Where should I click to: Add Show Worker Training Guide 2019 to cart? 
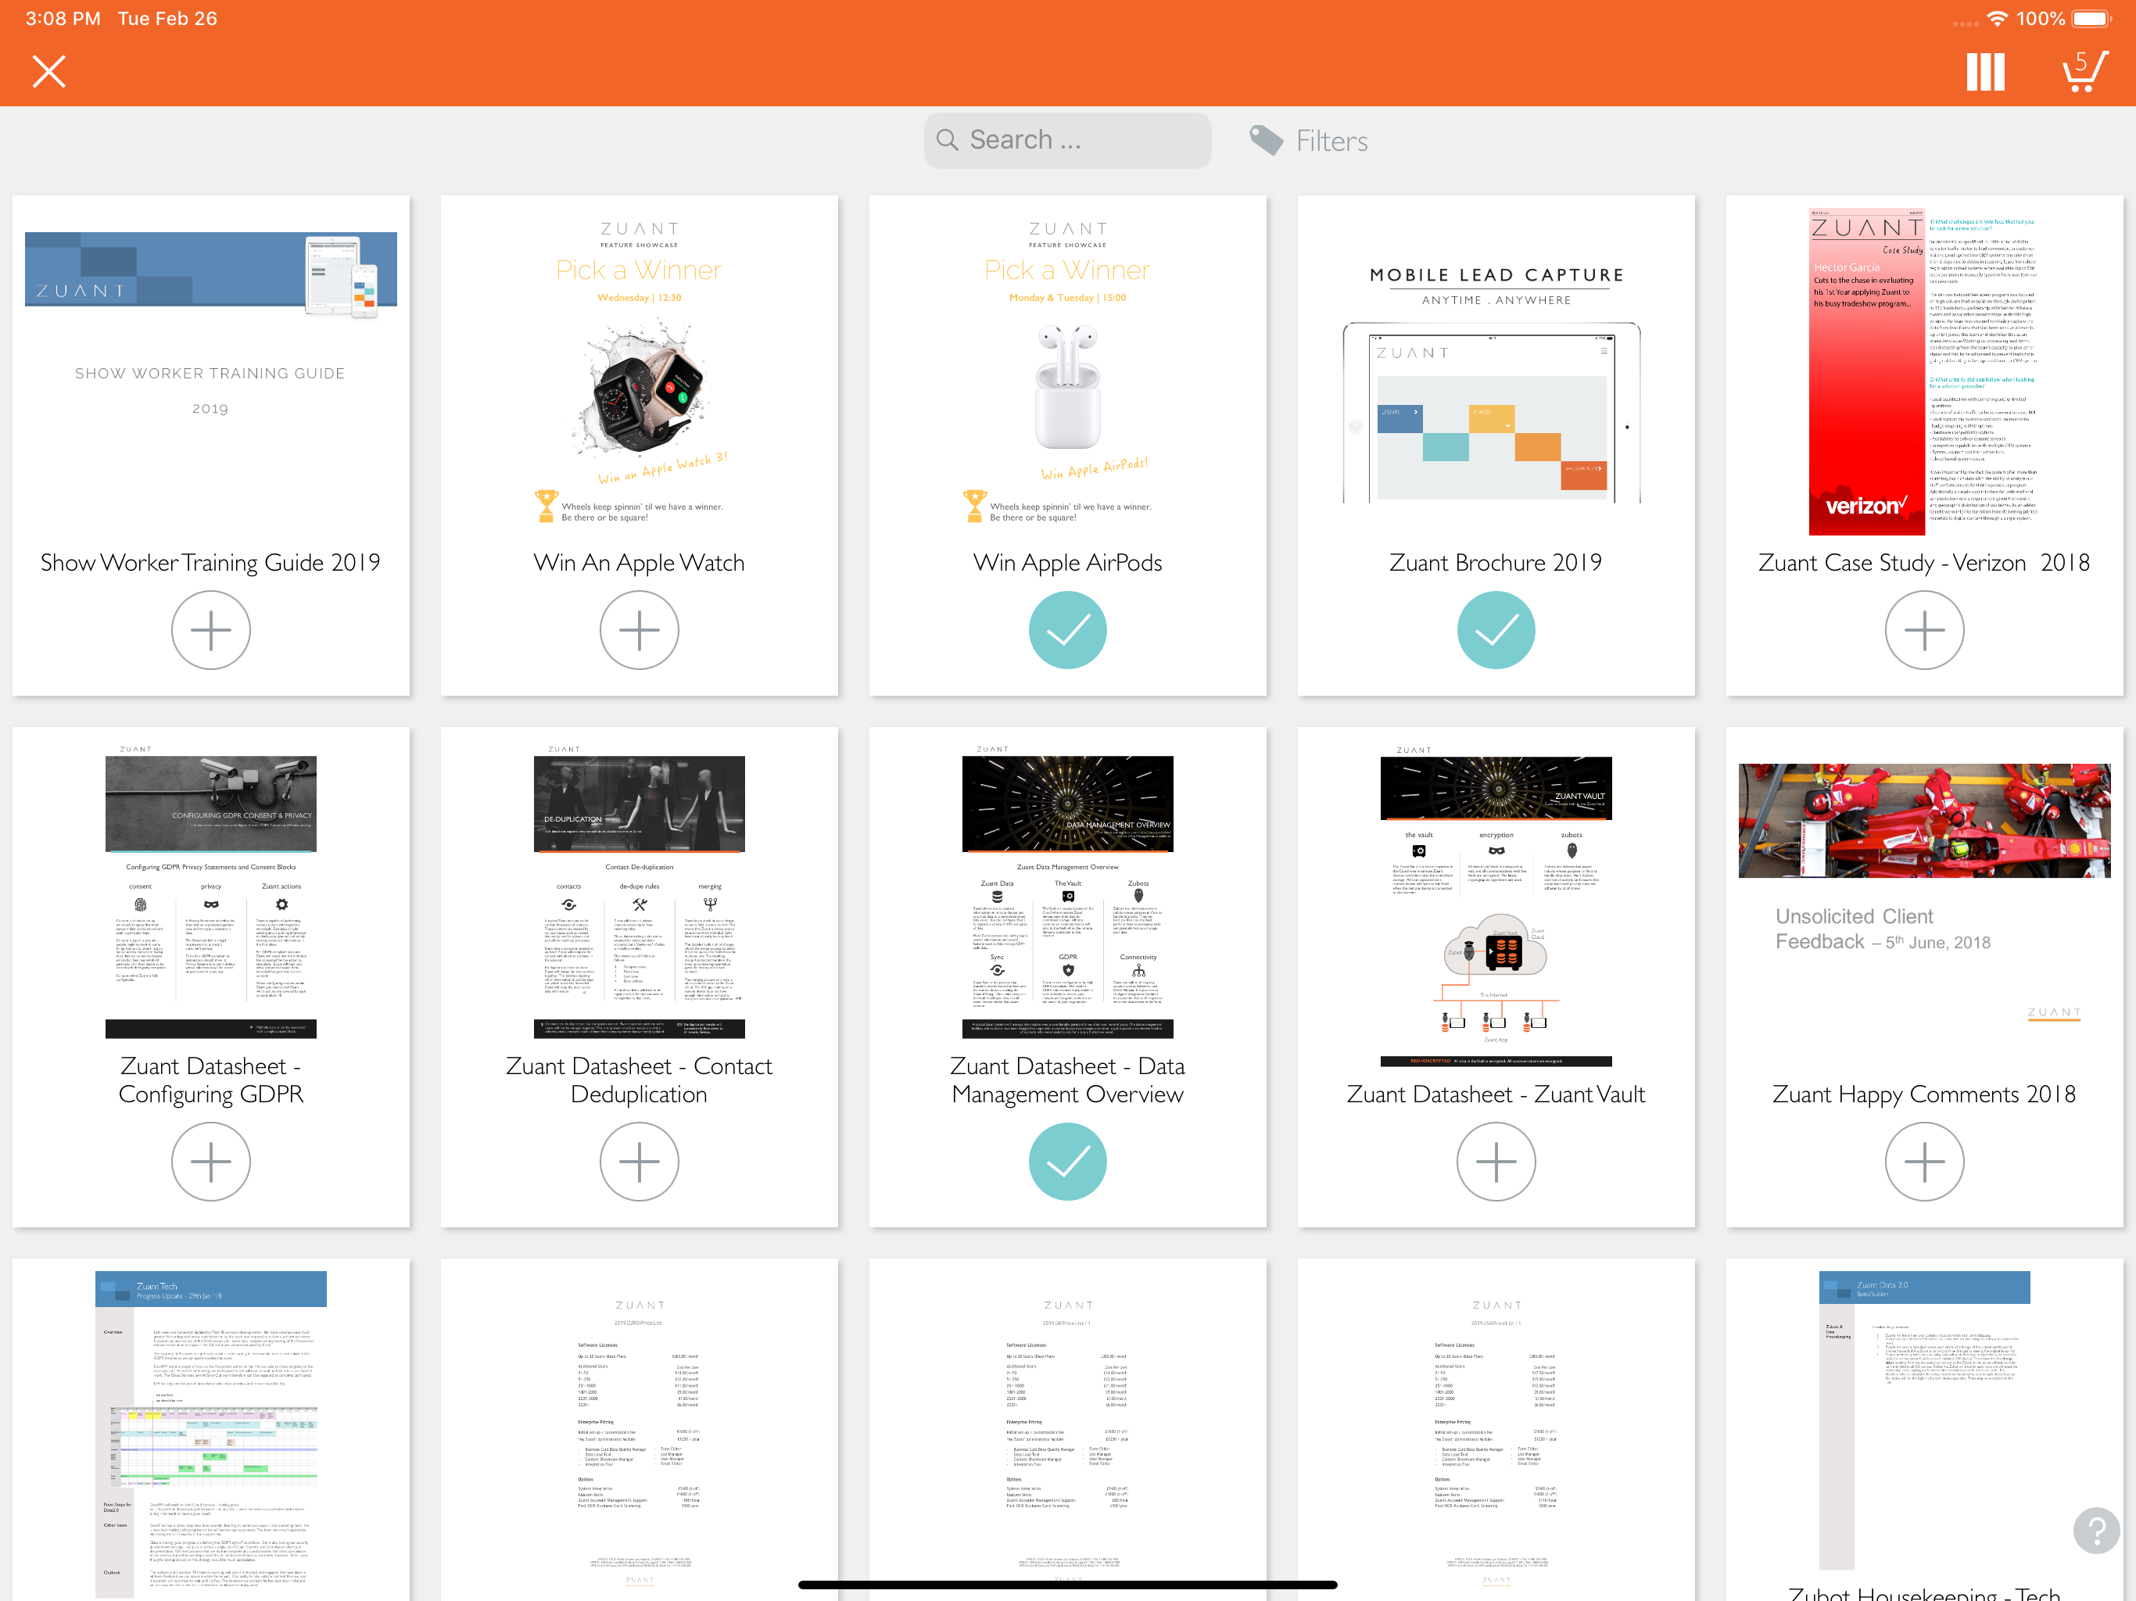click(x=210, y=631)
